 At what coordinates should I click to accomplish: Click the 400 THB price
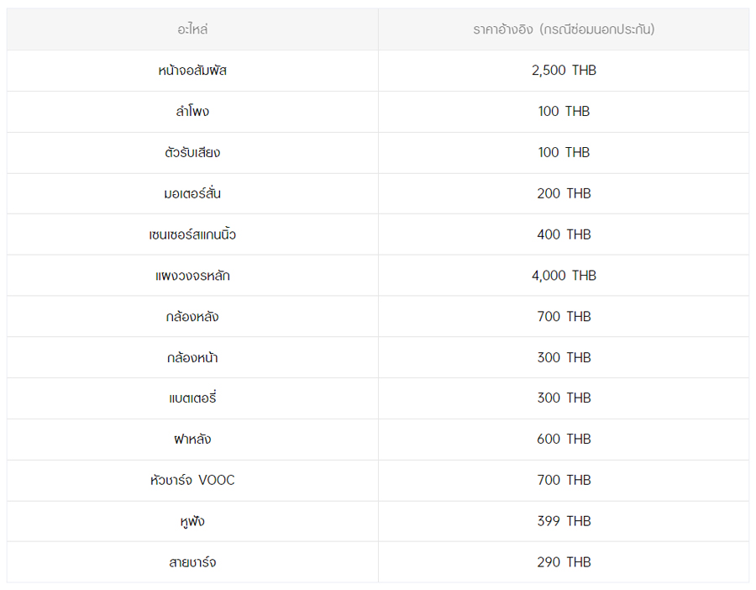[564, 234]
